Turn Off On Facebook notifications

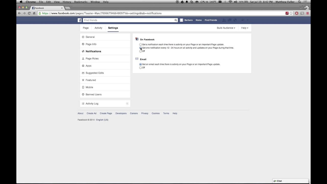coord(141,51)
